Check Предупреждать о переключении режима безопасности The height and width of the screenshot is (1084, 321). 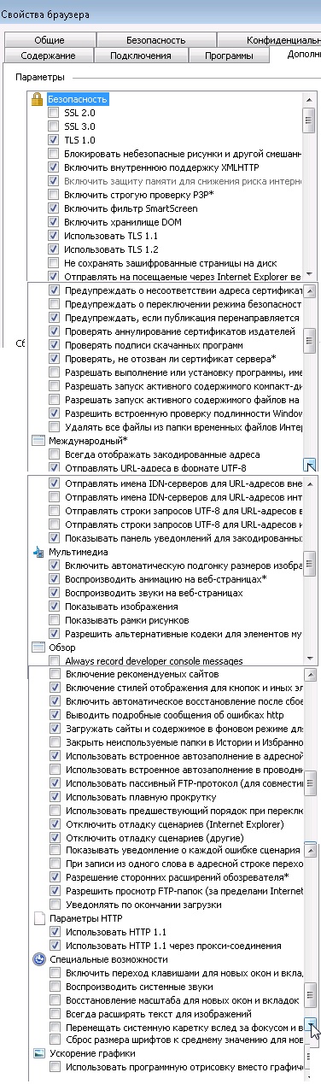[x=55, y=304]
